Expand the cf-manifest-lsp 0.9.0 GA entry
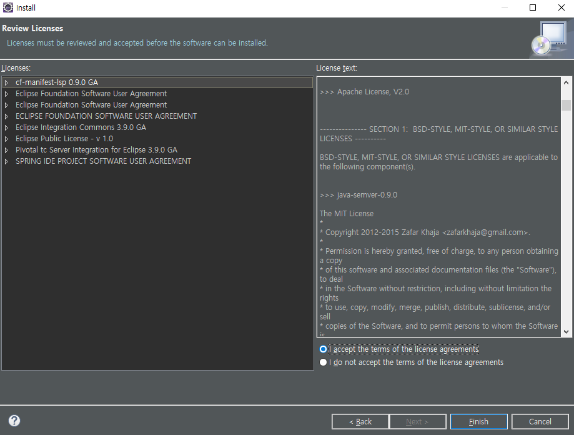Viewport: 574px width, 435px height. click(x=6, y=82)
